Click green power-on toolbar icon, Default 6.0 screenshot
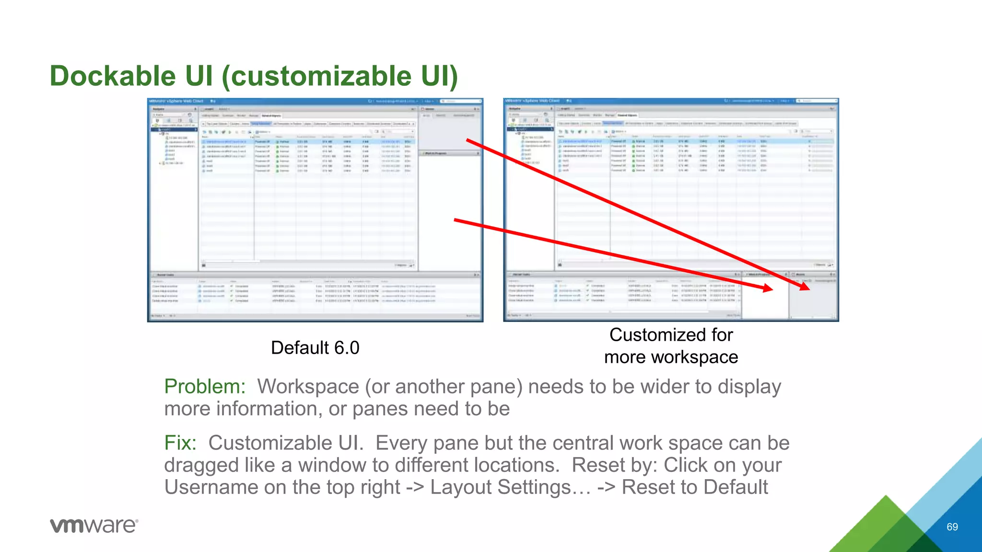The height and width of the screenshot is (552, 982). click(230, 132)
